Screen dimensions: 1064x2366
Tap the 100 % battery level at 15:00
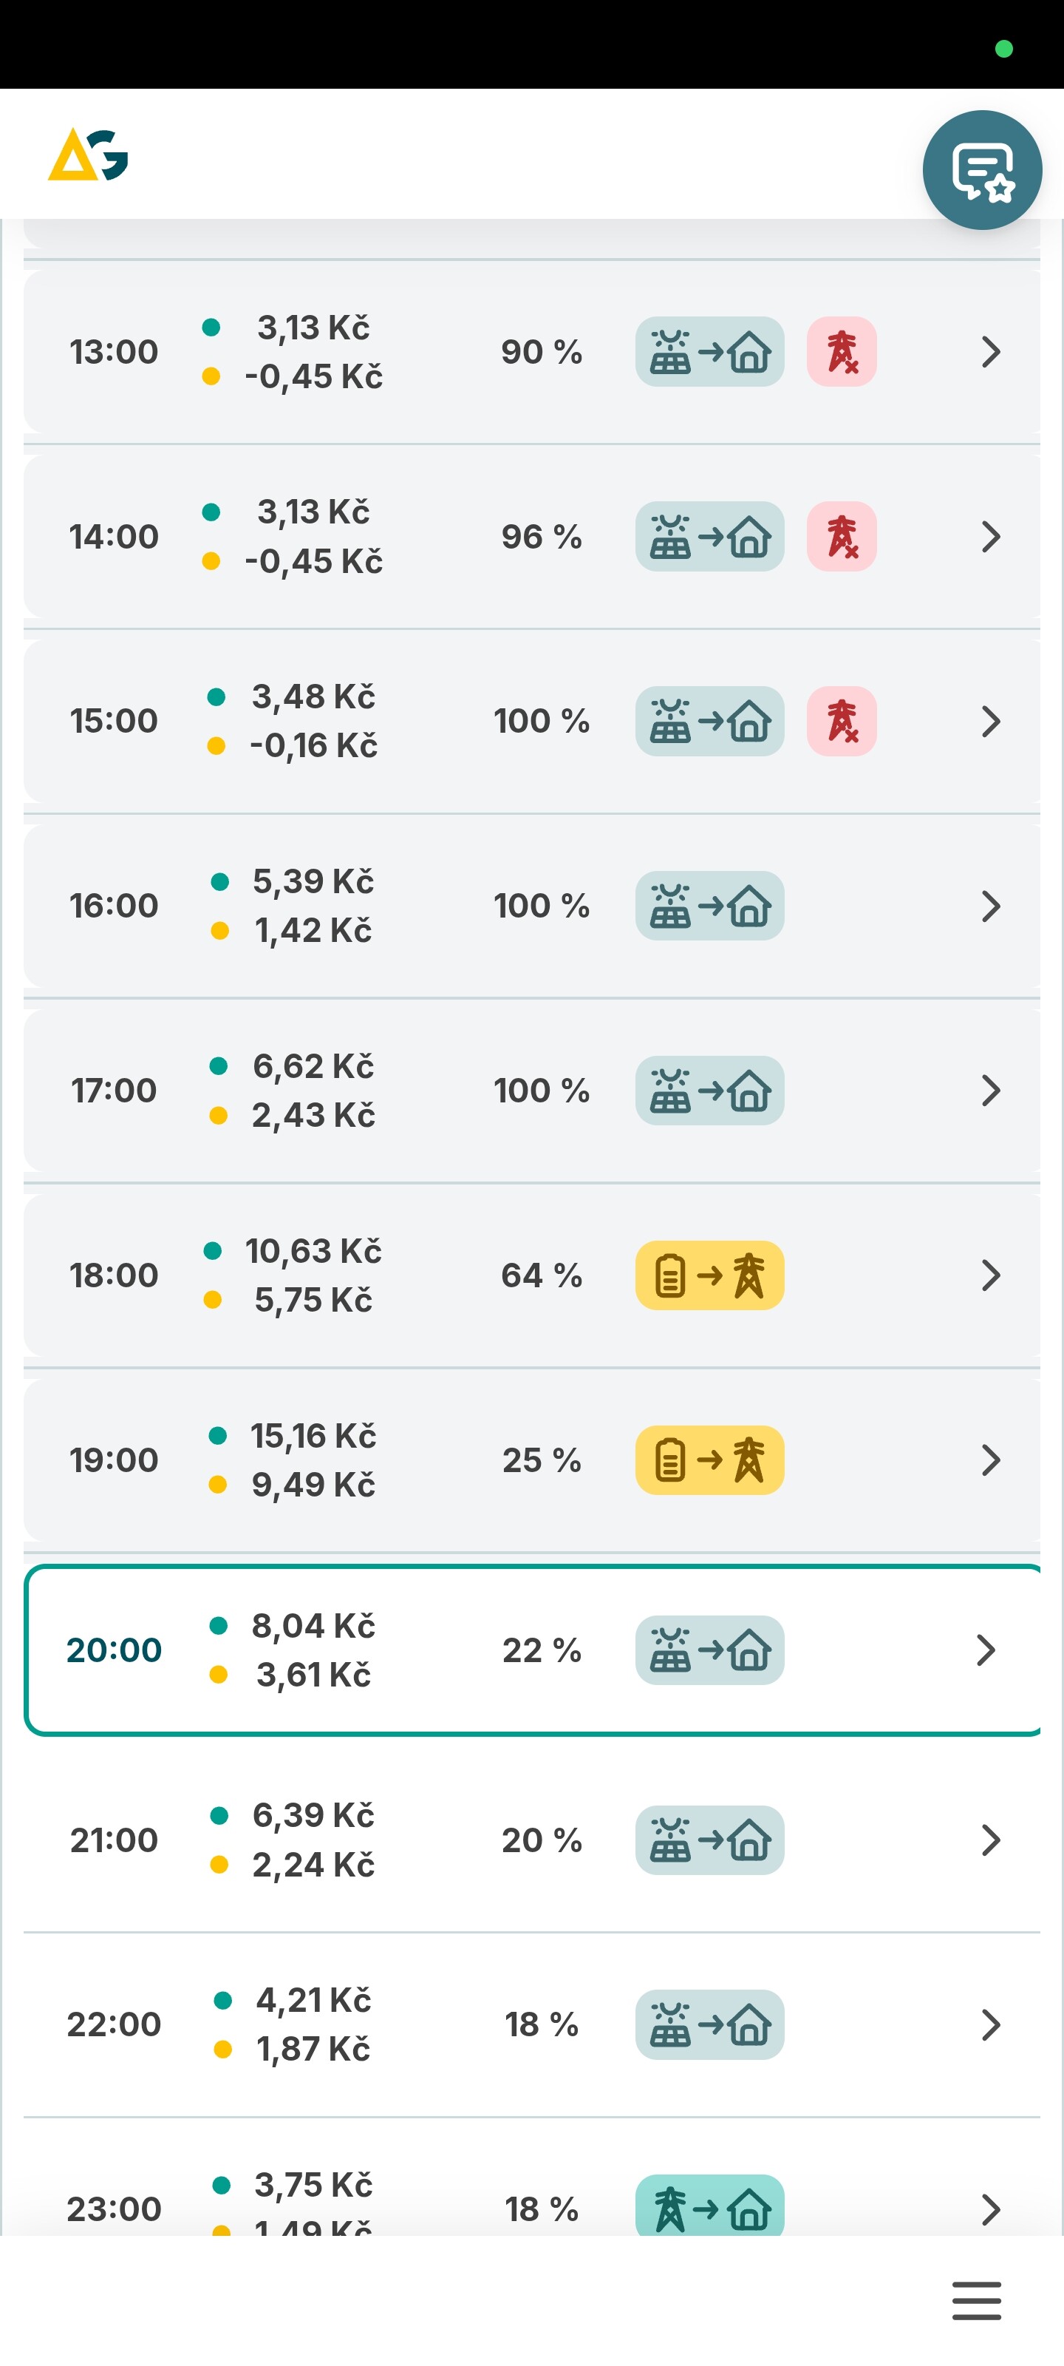541,721
